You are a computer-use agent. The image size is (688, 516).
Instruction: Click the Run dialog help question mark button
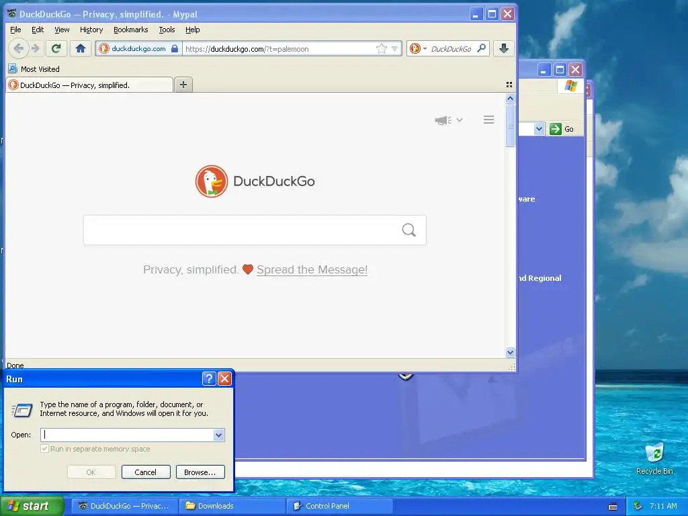tap(209, 378)
